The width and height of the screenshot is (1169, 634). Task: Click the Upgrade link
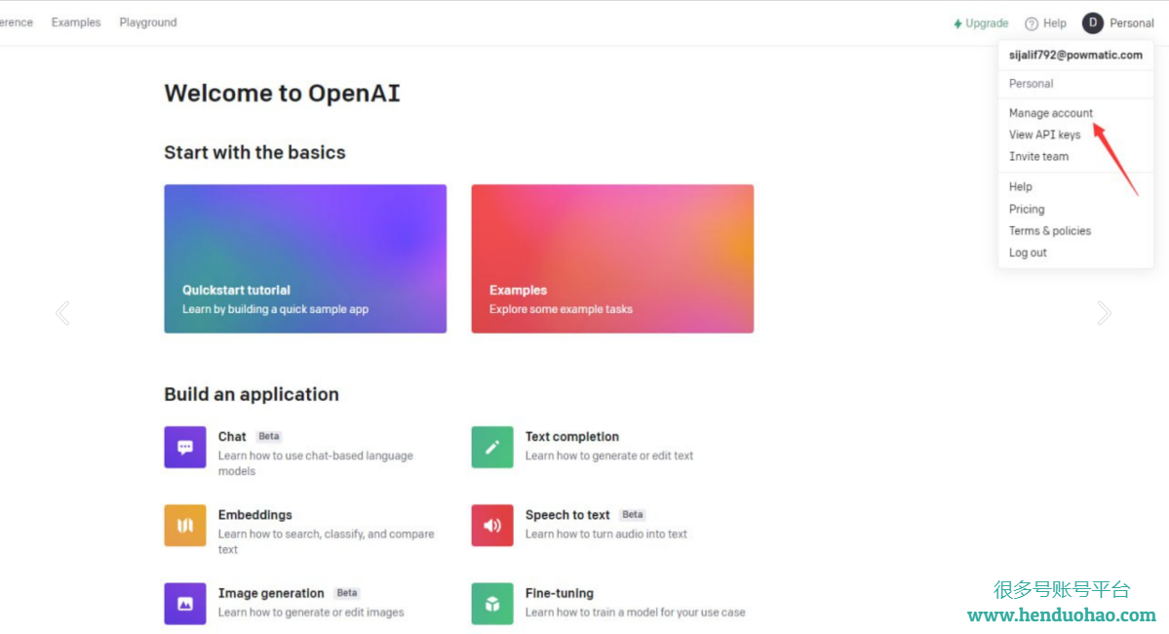pos(981,23)
